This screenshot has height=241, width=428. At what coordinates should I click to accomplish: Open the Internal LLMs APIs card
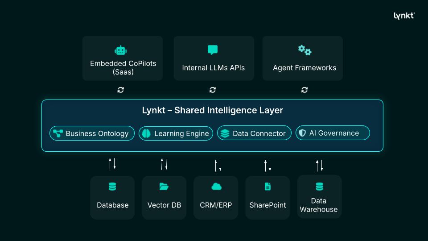coord(214,58)
